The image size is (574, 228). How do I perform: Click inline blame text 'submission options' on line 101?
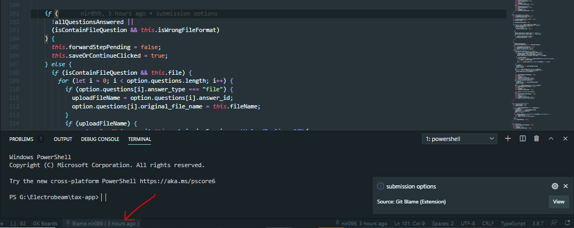coord(187,13)
